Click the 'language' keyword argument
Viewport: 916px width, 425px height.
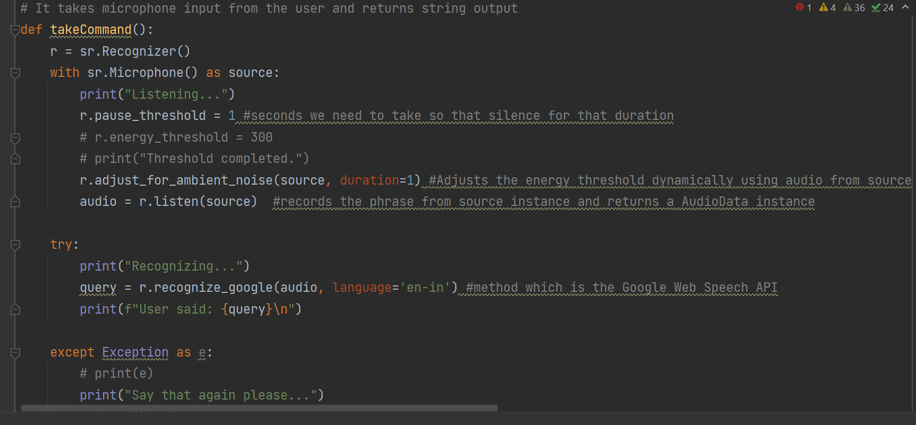[x=362, y=288]
